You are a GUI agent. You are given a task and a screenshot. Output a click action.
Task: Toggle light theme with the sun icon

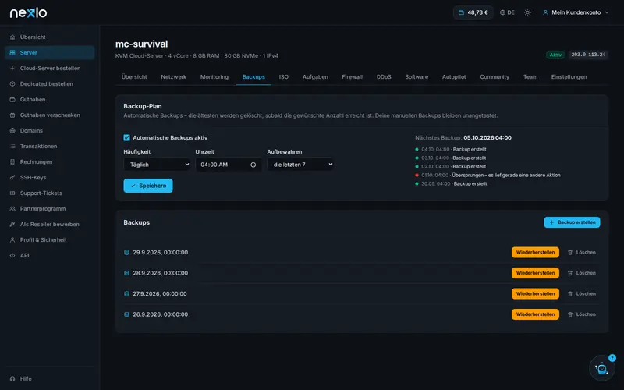coord(528,12)
